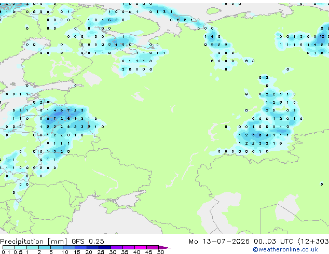Click legend swatch between 45 and 50
The image size is (329, 254).
click(153, 247)
